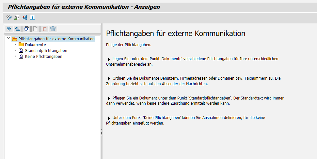
Task: Click the copy icon in tree toolbar
Action: (44, 29)
